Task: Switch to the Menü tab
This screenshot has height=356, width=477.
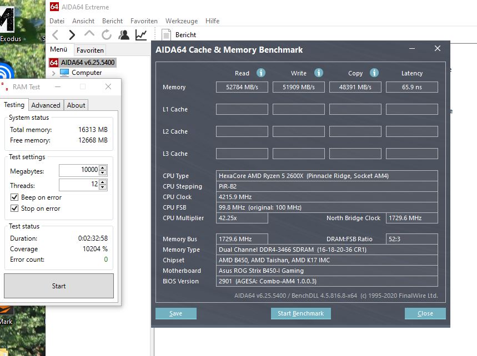Action: coord(59,49)
